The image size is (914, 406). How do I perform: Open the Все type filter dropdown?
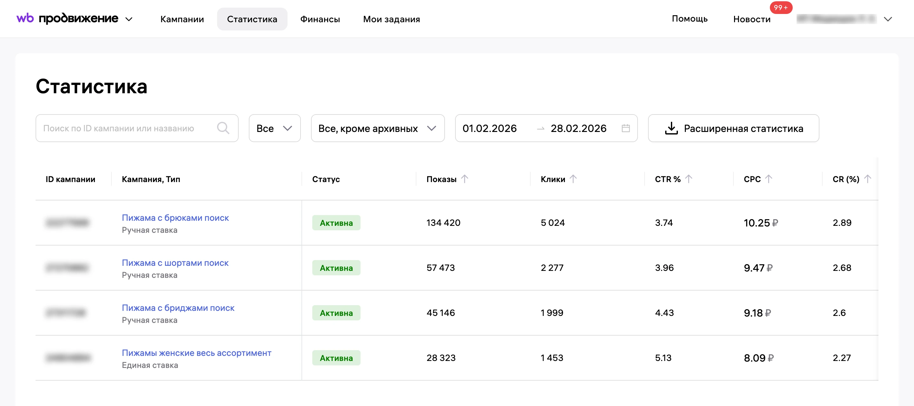275,128
